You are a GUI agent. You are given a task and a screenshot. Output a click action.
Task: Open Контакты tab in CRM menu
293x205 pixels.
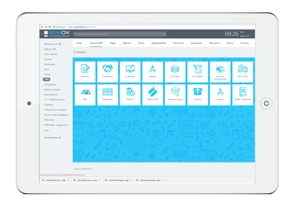(x=178, y=43)
